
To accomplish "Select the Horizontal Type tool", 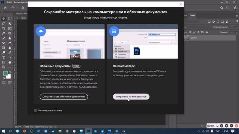I will [x=4, y=58].
